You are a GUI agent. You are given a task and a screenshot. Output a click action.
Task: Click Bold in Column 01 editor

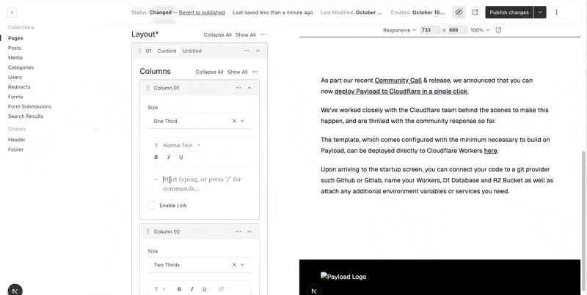tap(156, 157)
